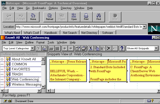Click the question mark Help icon

122,48
